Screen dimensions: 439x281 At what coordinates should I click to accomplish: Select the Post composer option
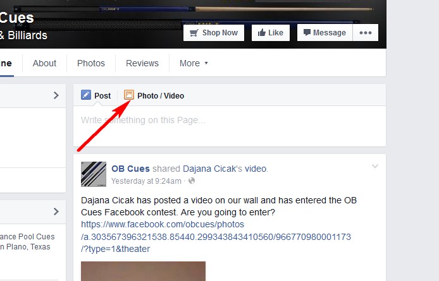click(96, 95)
